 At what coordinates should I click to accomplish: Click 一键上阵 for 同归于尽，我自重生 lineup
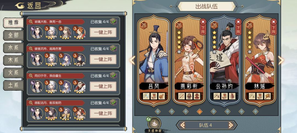(103, 86)
